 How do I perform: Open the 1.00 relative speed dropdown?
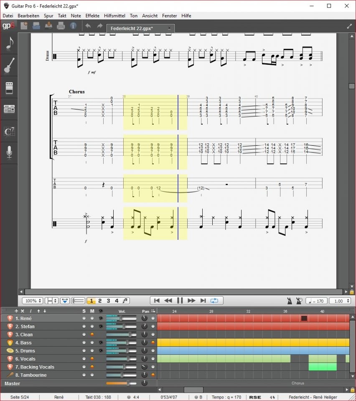pos(340,301)
